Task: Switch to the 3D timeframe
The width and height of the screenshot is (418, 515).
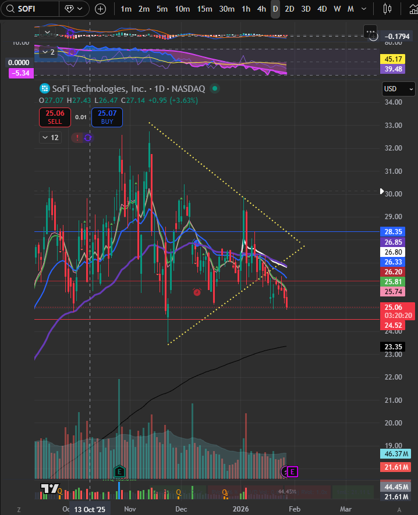Action: (306, 9)
